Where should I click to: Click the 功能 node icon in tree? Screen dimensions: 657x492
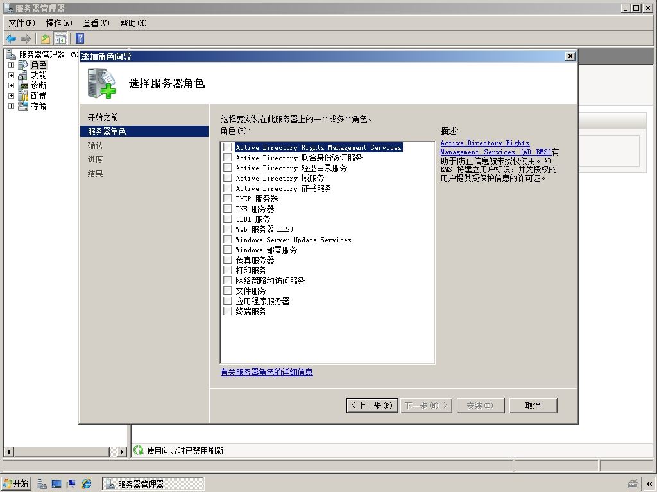pos(23,76)
